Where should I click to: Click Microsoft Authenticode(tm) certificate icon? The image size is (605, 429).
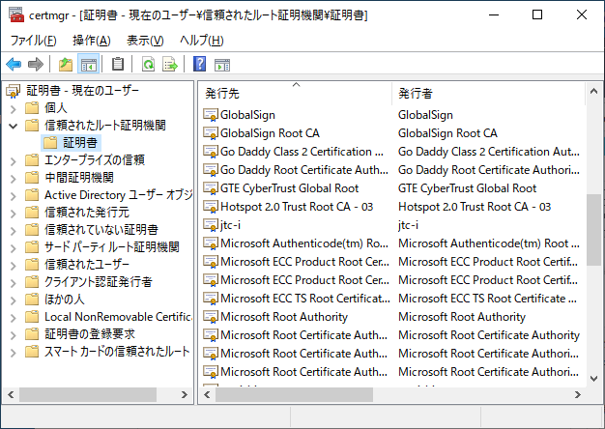tap(211, 243)
